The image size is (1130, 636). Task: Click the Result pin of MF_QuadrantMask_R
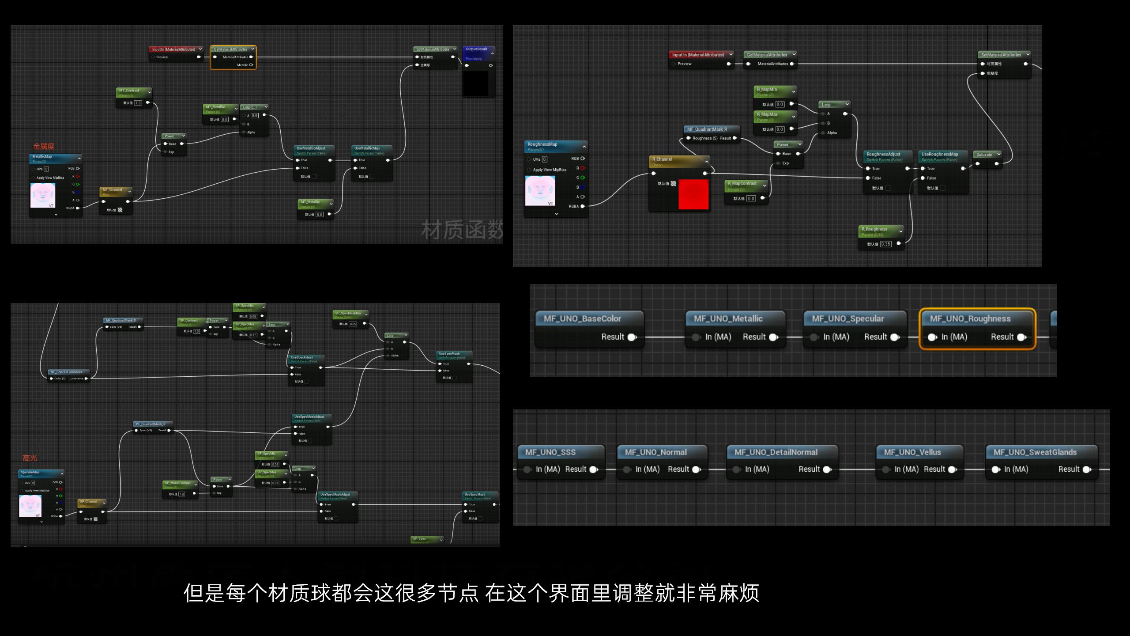[x=734, y=138]
